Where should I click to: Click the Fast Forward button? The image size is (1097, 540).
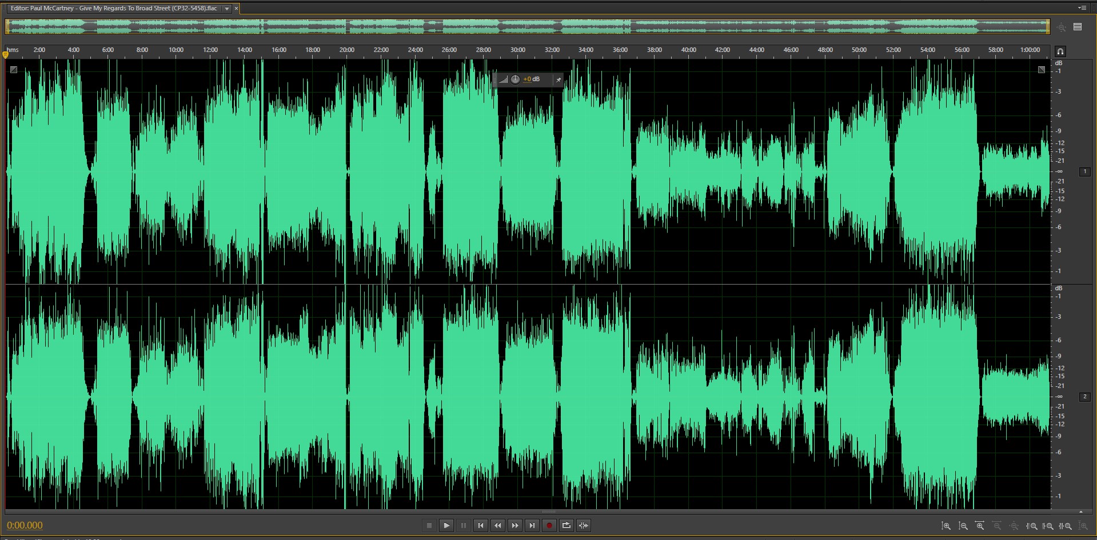[x=515, y=526]
